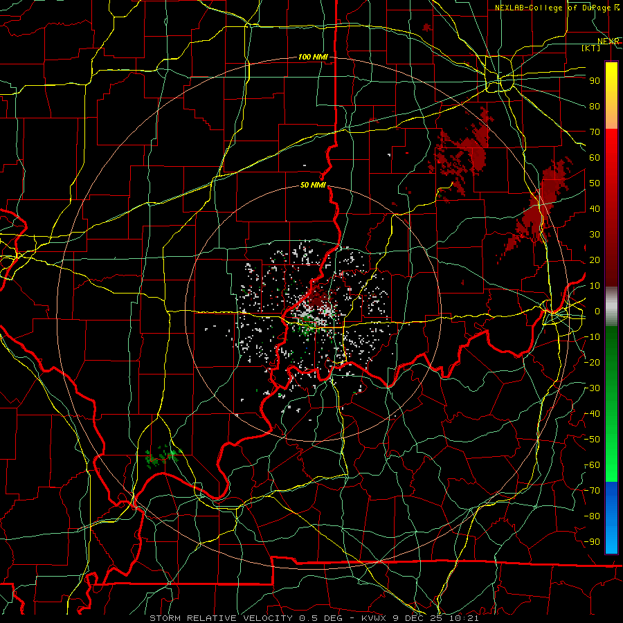
Task: Select the 10 value on the velocity scale
Action: (595, 286)
